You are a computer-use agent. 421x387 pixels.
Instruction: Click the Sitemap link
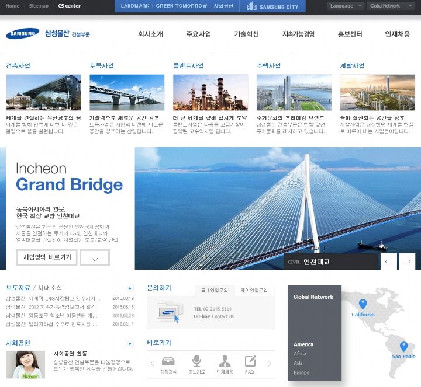click(39, 6)
